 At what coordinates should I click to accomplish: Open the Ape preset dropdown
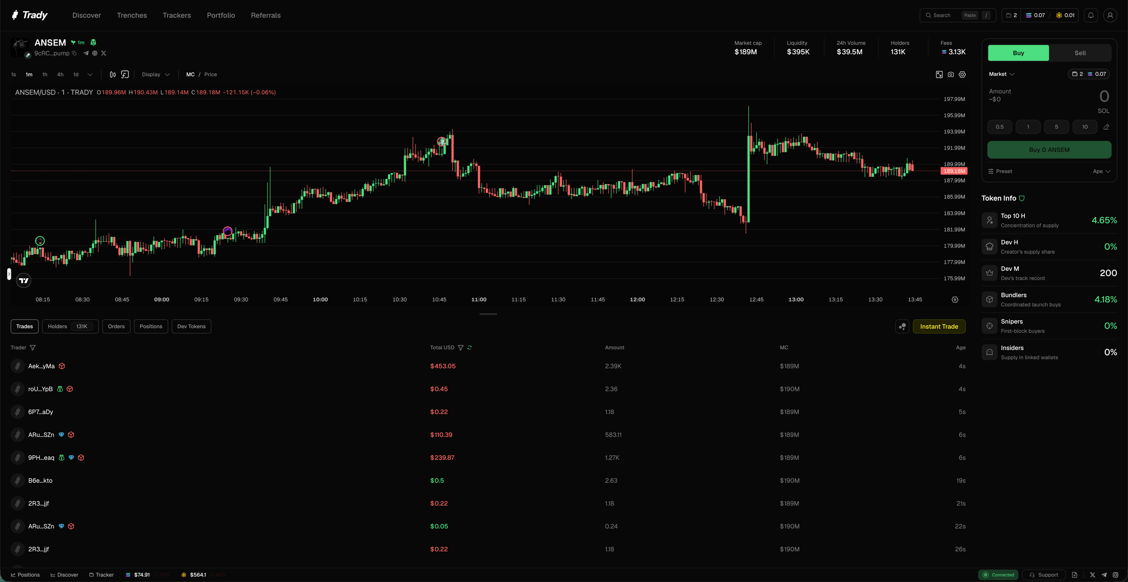(1101, 171)
